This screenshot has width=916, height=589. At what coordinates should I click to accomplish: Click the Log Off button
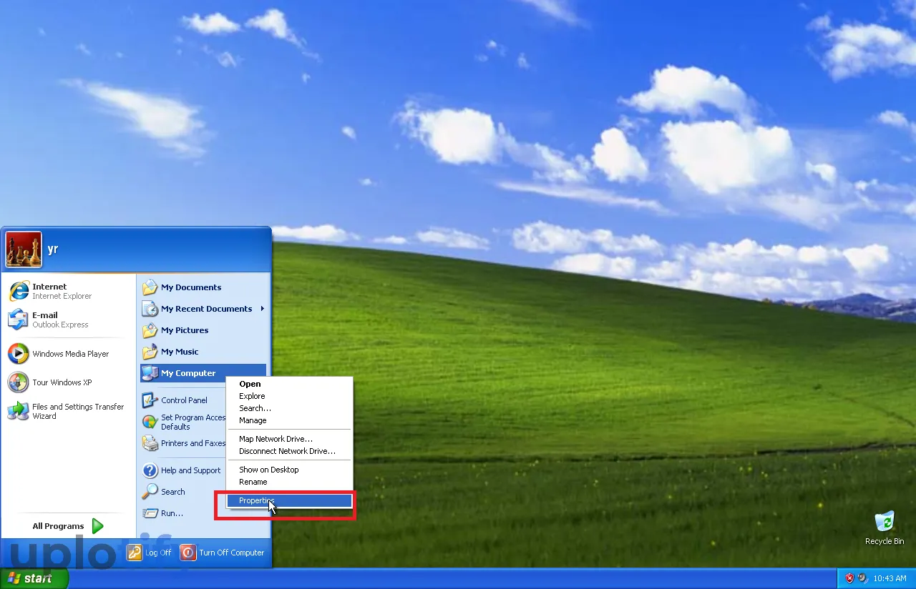point(150,553)
